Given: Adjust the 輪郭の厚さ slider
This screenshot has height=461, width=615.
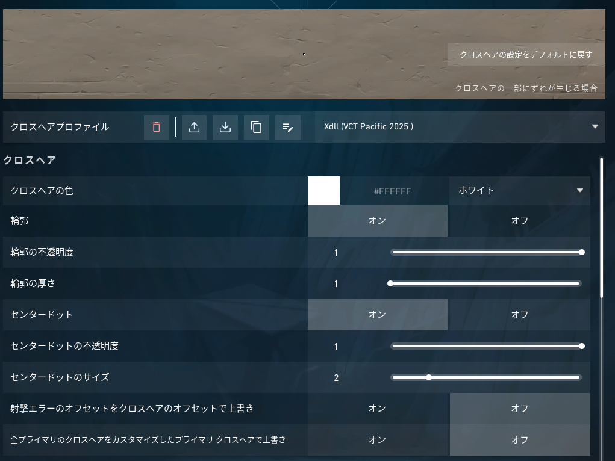Looking at the screenshot, I should pos(486,283).
